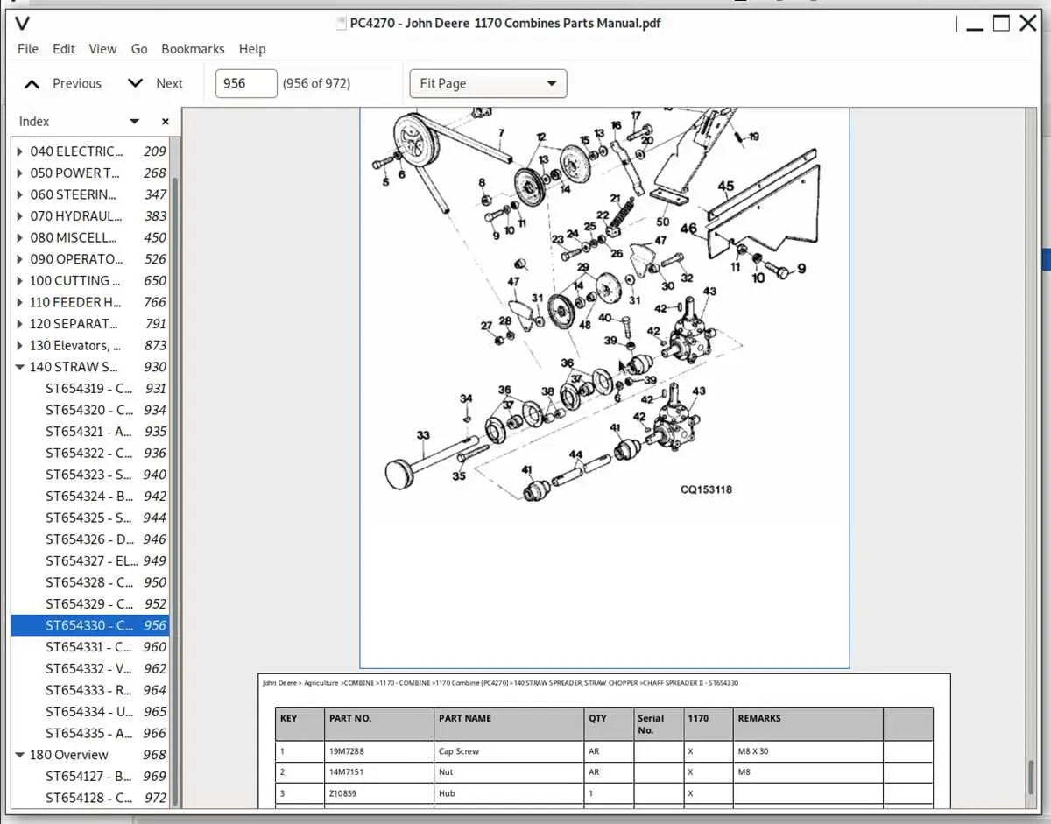Screen dimensions: 1051x824
Task: Open the Go menu
Action: (x=139, y=49)
